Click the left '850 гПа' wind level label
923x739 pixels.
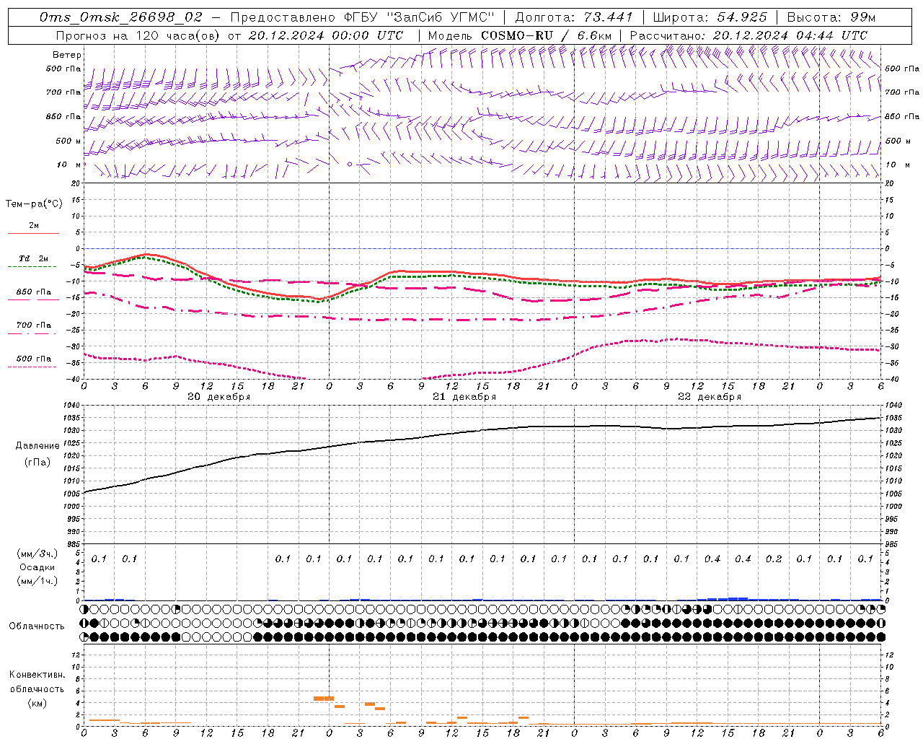click(x=63, y=116)
